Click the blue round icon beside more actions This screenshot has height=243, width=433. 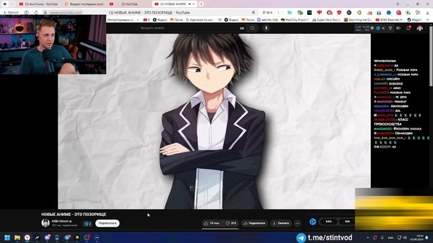(313, 222)
